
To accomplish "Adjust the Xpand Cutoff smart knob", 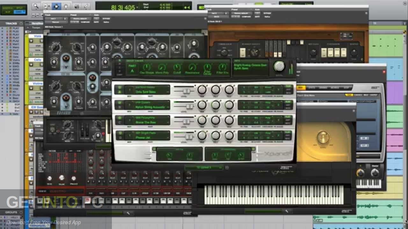I will click(177, 67).
